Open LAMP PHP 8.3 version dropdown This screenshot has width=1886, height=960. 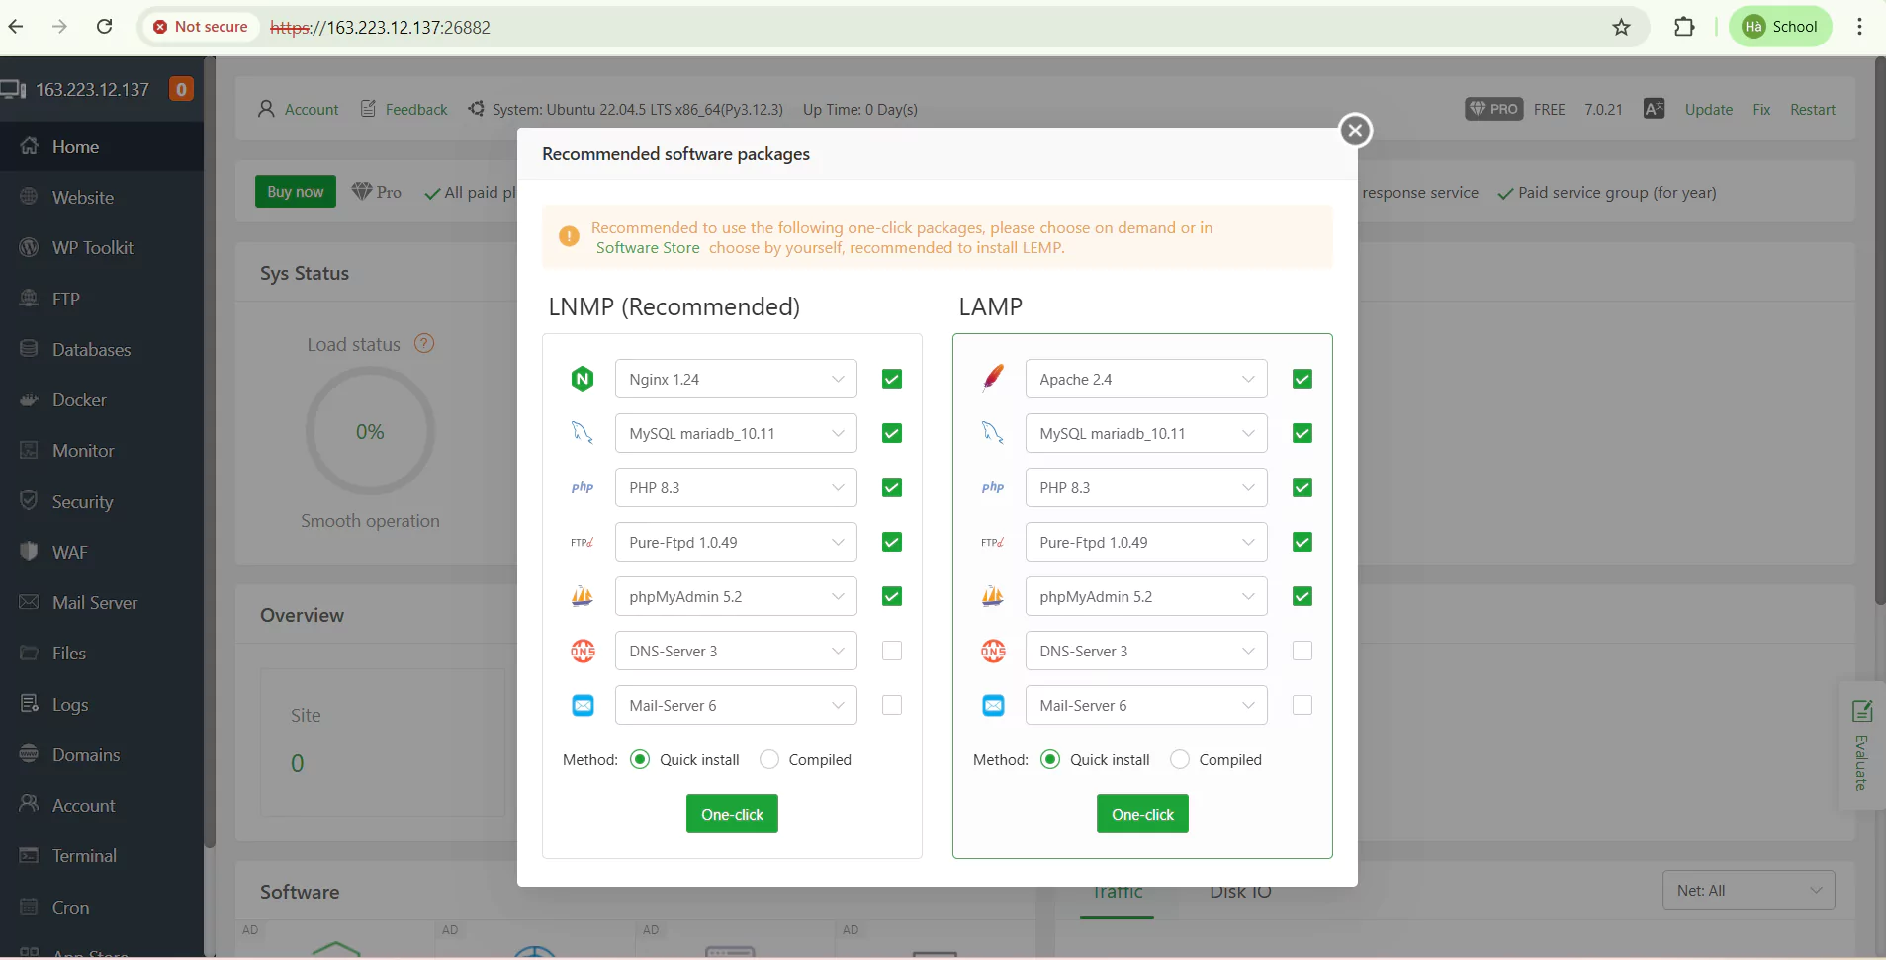[1146, 487]
